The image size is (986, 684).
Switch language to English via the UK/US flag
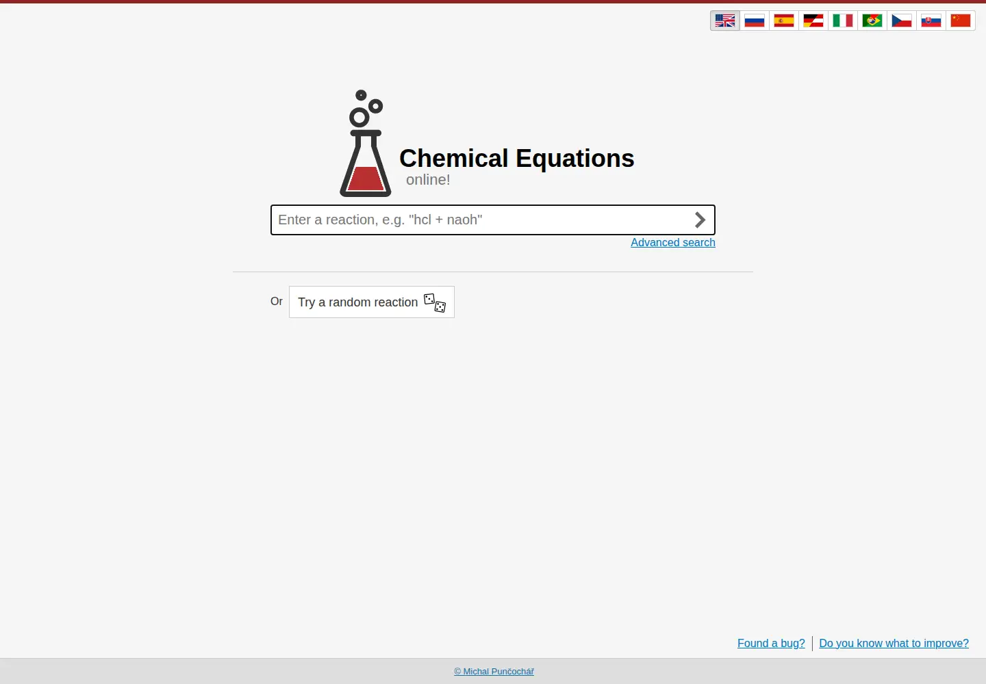pyautogui.click(x=725, y=21)
